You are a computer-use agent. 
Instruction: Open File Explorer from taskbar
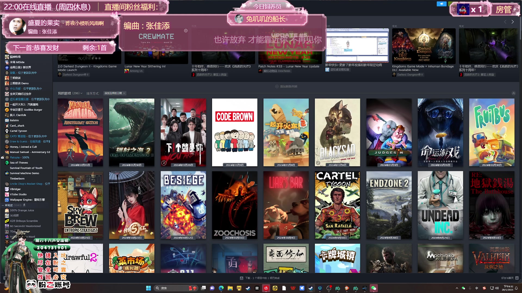[x=230, y=288]
